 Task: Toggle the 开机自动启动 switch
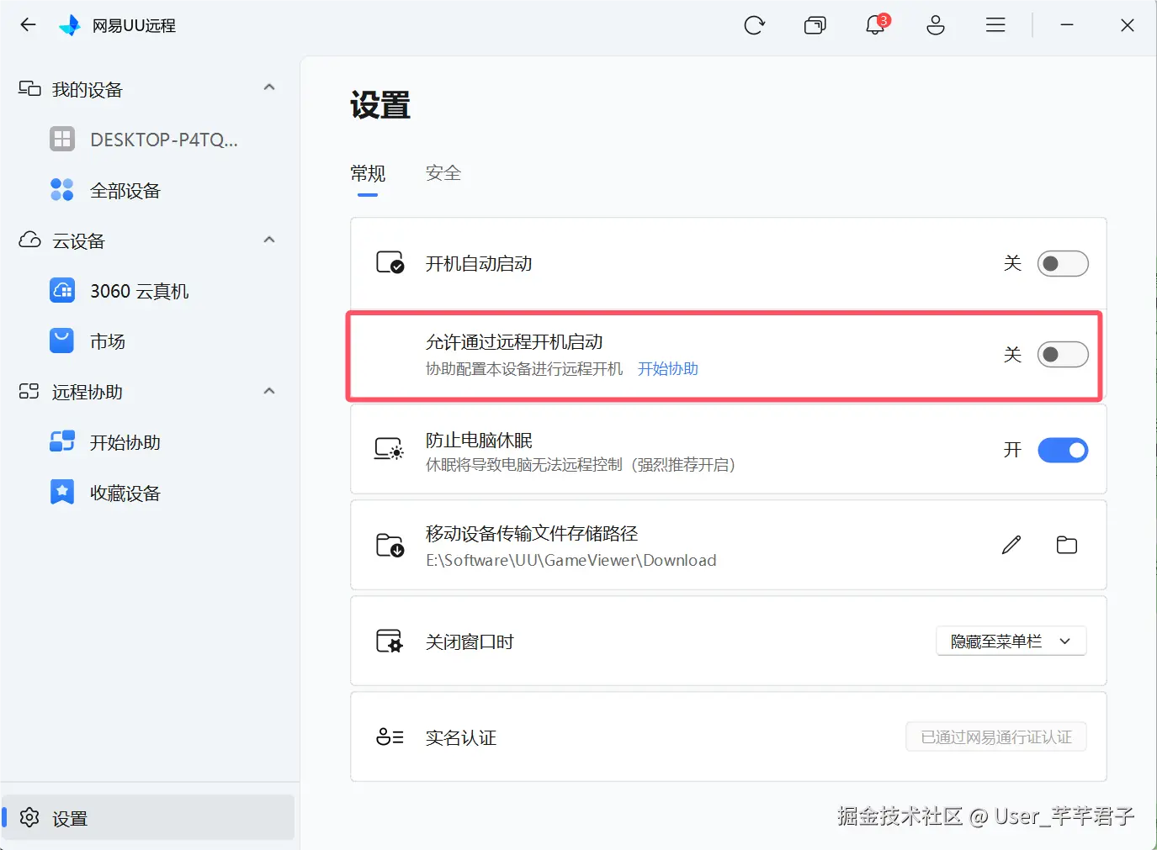click(x=1063, y=264)
